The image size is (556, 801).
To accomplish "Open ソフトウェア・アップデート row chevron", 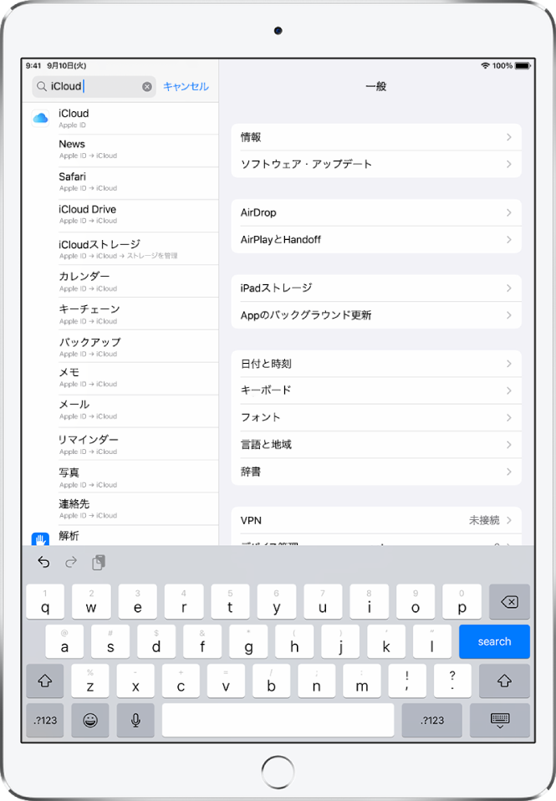I will coord(509,164).
